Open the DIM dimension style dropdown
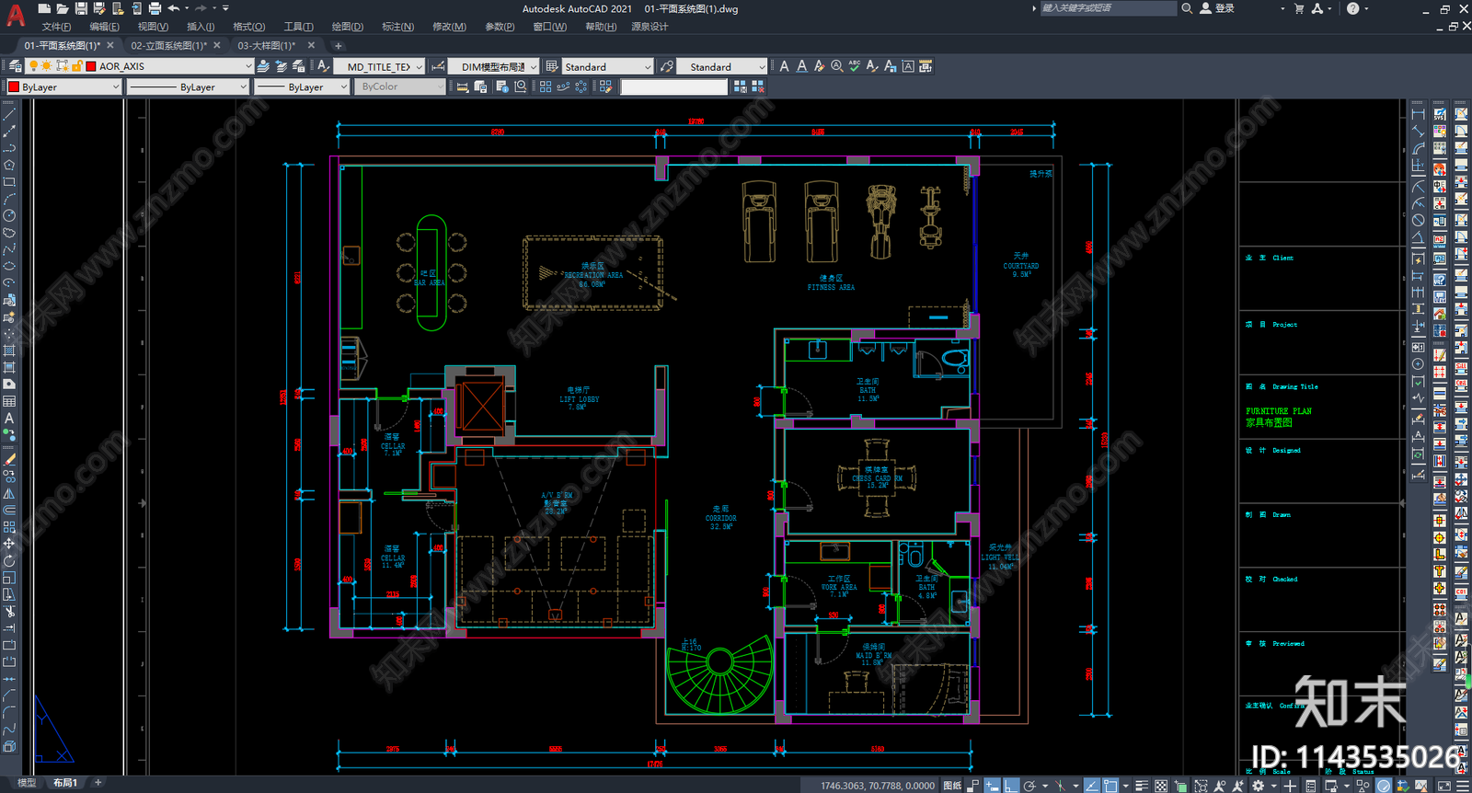The width and height of the screenshot is (1472, 793). 533,66
